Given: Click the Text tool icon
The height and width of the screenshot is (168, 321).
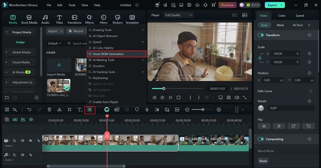Looking at the screenshot, I should [79, 110].
